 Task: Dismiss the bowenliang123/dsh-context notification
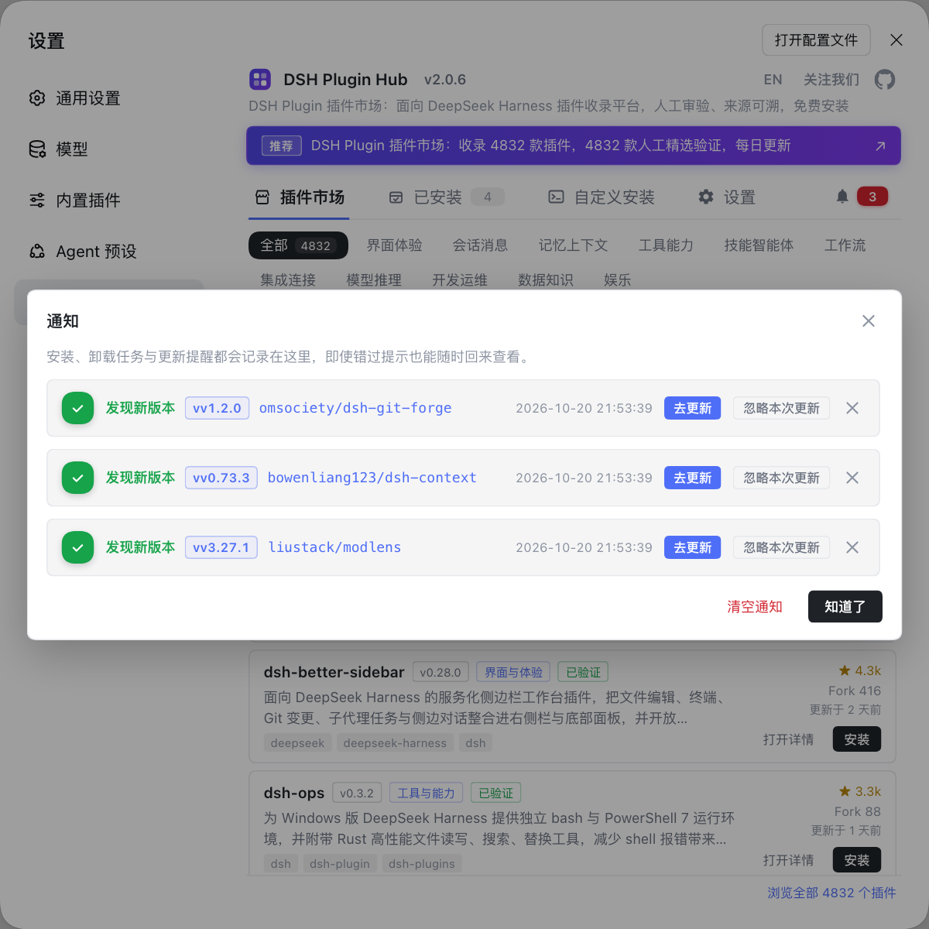[x=852, y=478]
